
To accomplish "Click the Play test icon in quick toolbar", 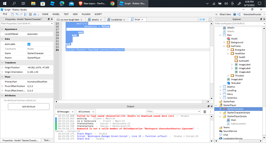I will [x=26, y=14].
